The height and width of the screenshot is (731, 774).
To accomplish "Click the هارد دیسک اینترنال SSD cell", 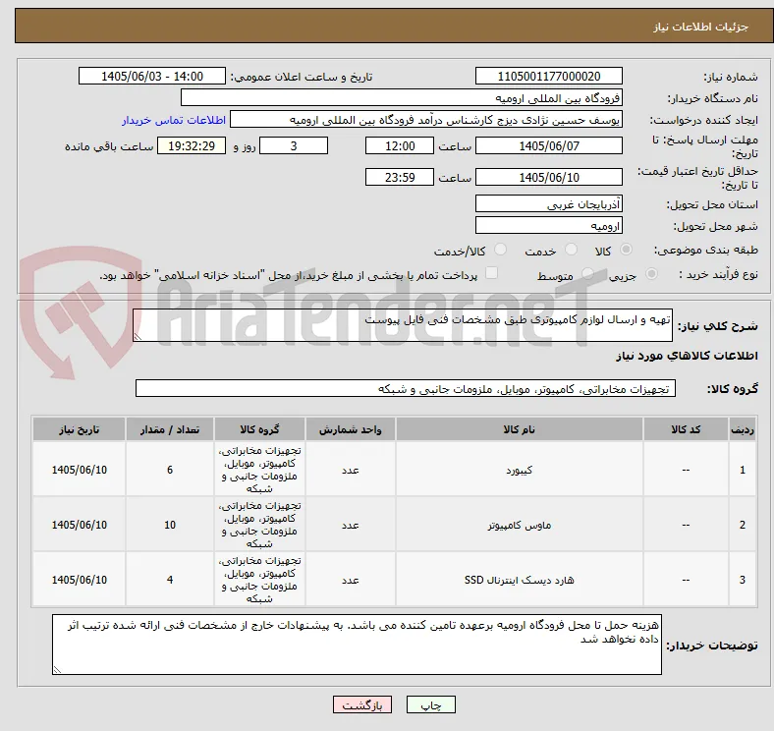I will click(520, 580).
